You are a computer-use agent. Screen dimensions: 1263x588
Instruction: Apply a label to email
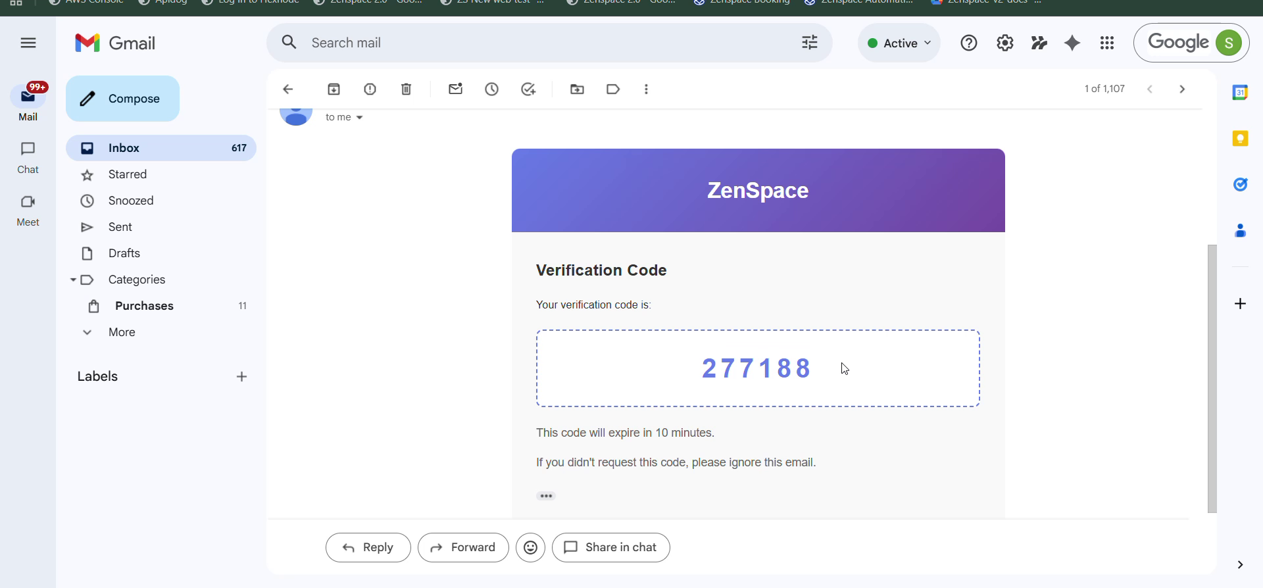(x=613, y=89)
